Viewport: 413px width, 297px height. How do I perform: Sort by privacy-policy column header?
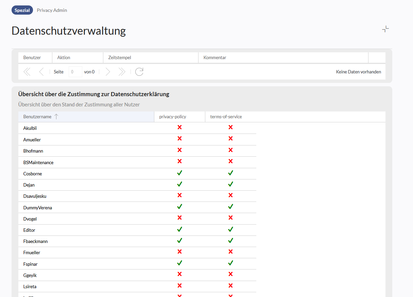pyautogui.click(x=173, y=117)
